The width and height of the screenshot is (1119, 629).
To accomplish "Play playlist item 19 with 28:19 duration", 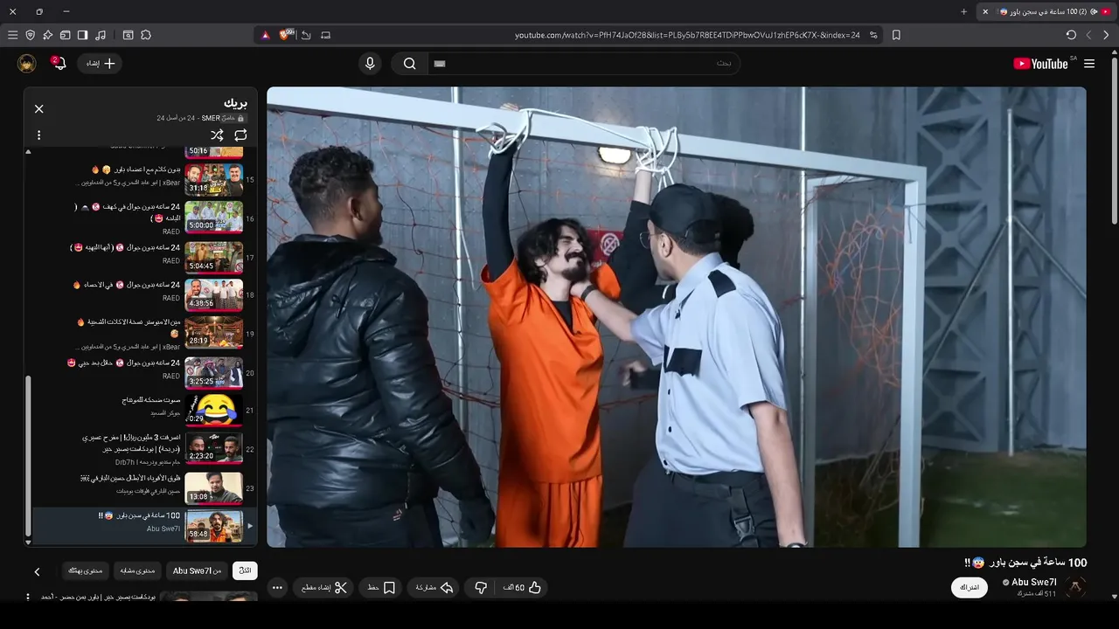I will (x=144, y=333).
